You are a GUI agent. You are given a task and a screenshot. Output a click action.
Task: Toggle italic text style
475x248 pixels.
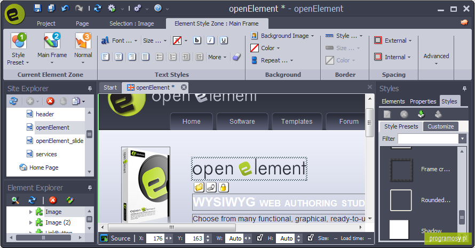point(210,41)
